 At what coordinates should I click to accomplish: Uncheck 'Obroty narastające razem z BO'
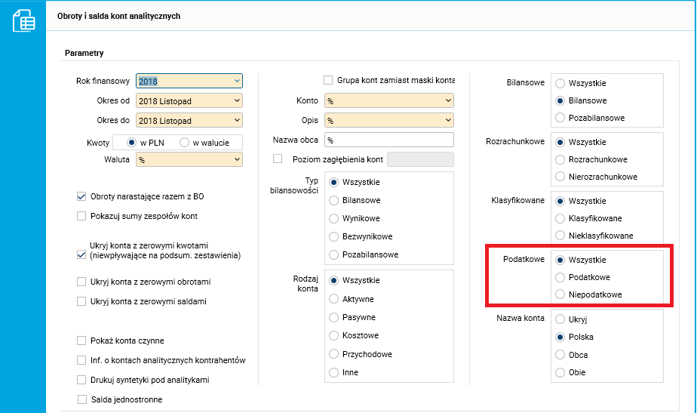[81, 196]
